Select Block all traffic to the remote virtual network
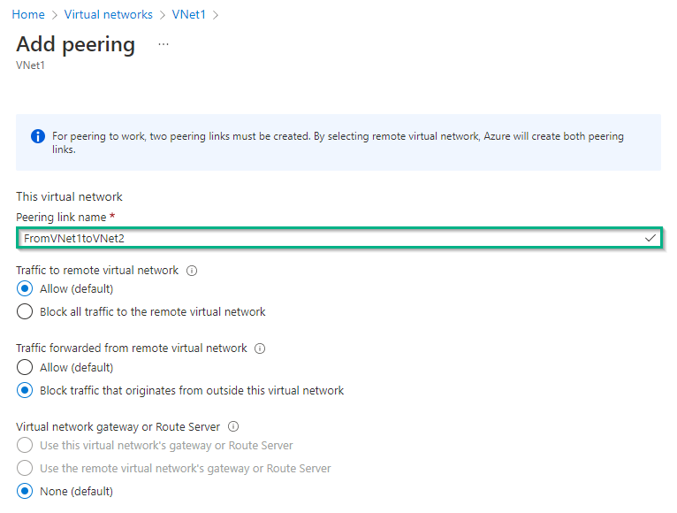Viewport: 677px width, 513px height. (x=25, y=311)
